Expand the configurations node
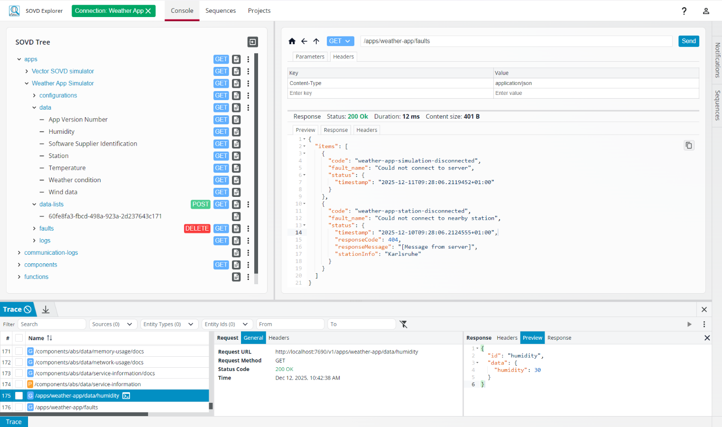Screen dimensions: 722x427 [x=34, y=95]
